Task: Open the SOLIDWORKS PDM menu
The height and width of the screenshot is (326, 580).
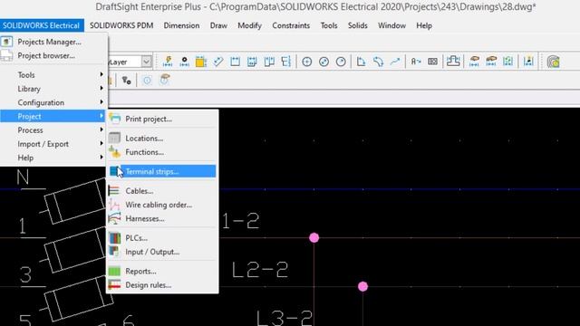Action: tap(121, 25)
